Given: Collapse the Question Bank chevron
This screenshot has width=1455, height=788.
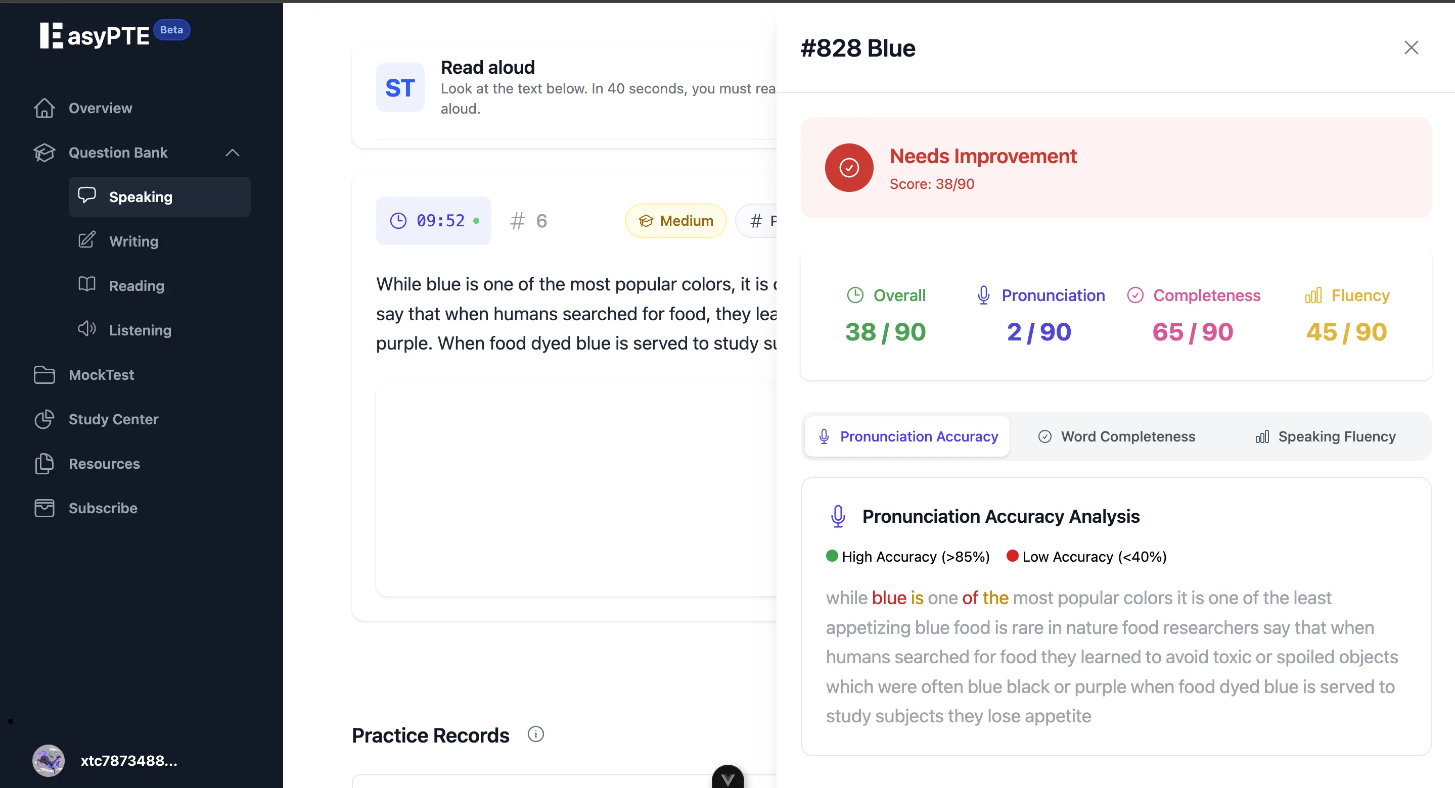Looking at the screenshot, I should pos(232,153).
